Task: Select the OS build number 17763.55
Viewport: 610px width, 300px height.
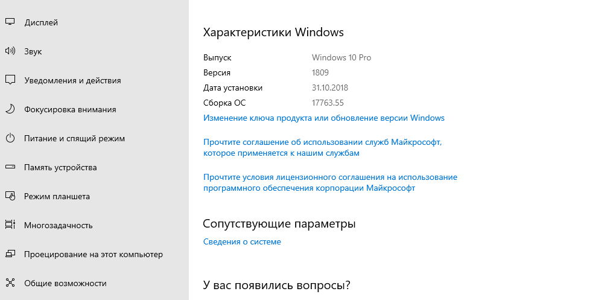Action: 328,103
